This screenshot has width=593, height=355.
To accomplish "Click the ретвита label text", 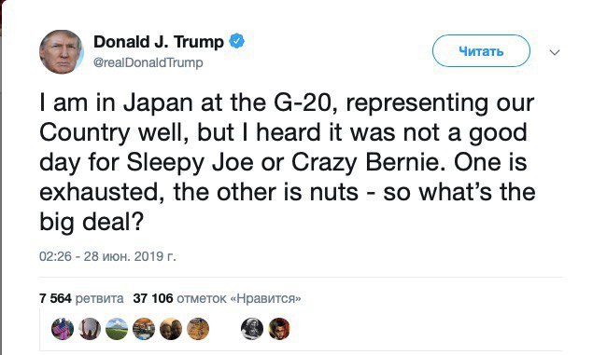I will point(100,298).
